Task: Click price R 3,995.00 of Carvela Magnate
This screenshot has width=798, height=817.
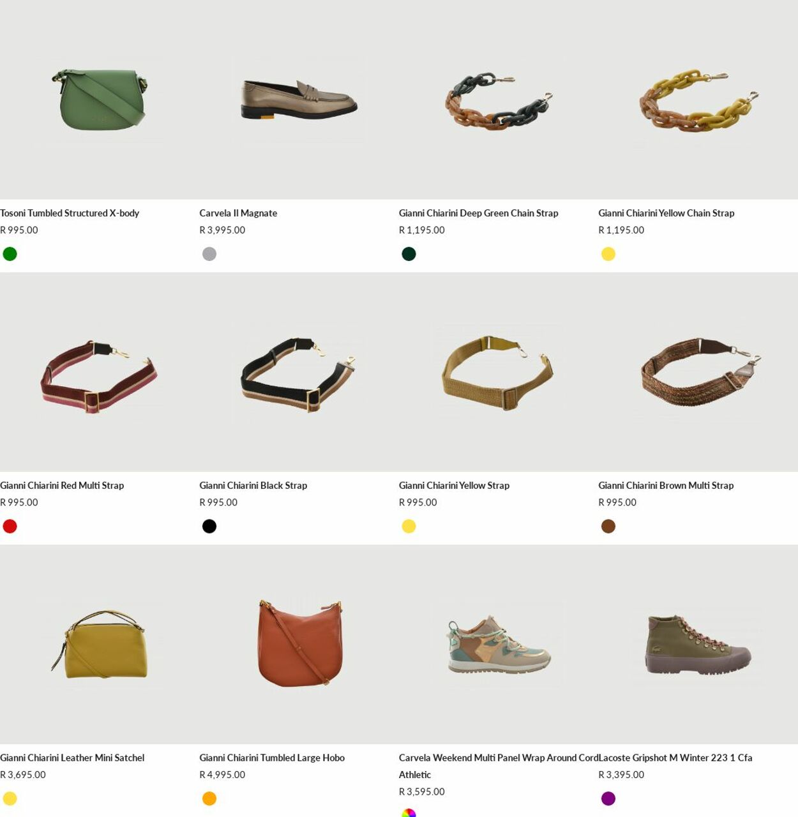Action: [222, 230]
